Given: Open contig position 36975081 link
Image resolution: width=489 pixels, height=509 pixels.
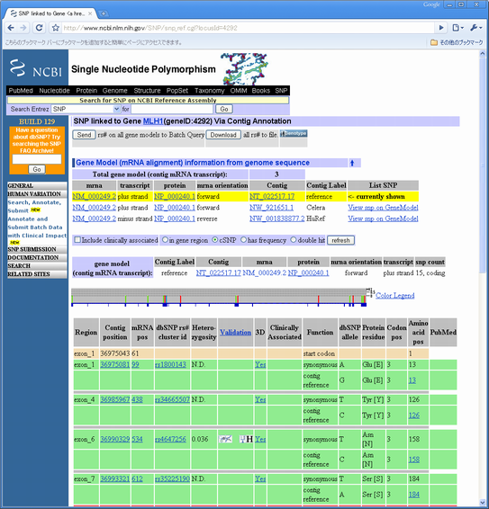Looking at the screenshot, I should pyautogui.click(x=115, y=364).
